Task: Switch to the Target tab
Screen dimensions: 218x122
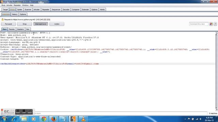Action: tap(5, 9)
